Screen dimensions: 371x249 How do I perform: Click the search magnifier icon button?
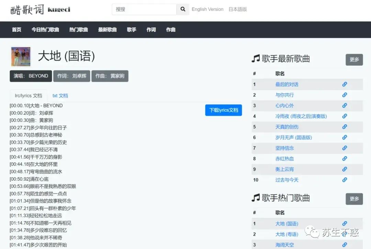click(x=183, y=9)
